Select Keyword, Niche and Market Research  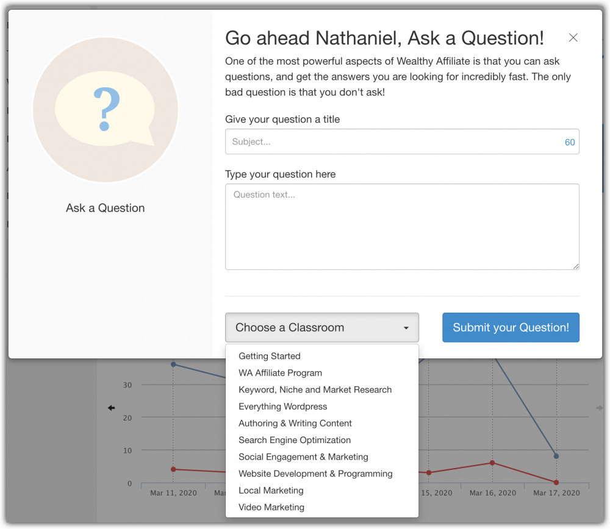(315, 389)
